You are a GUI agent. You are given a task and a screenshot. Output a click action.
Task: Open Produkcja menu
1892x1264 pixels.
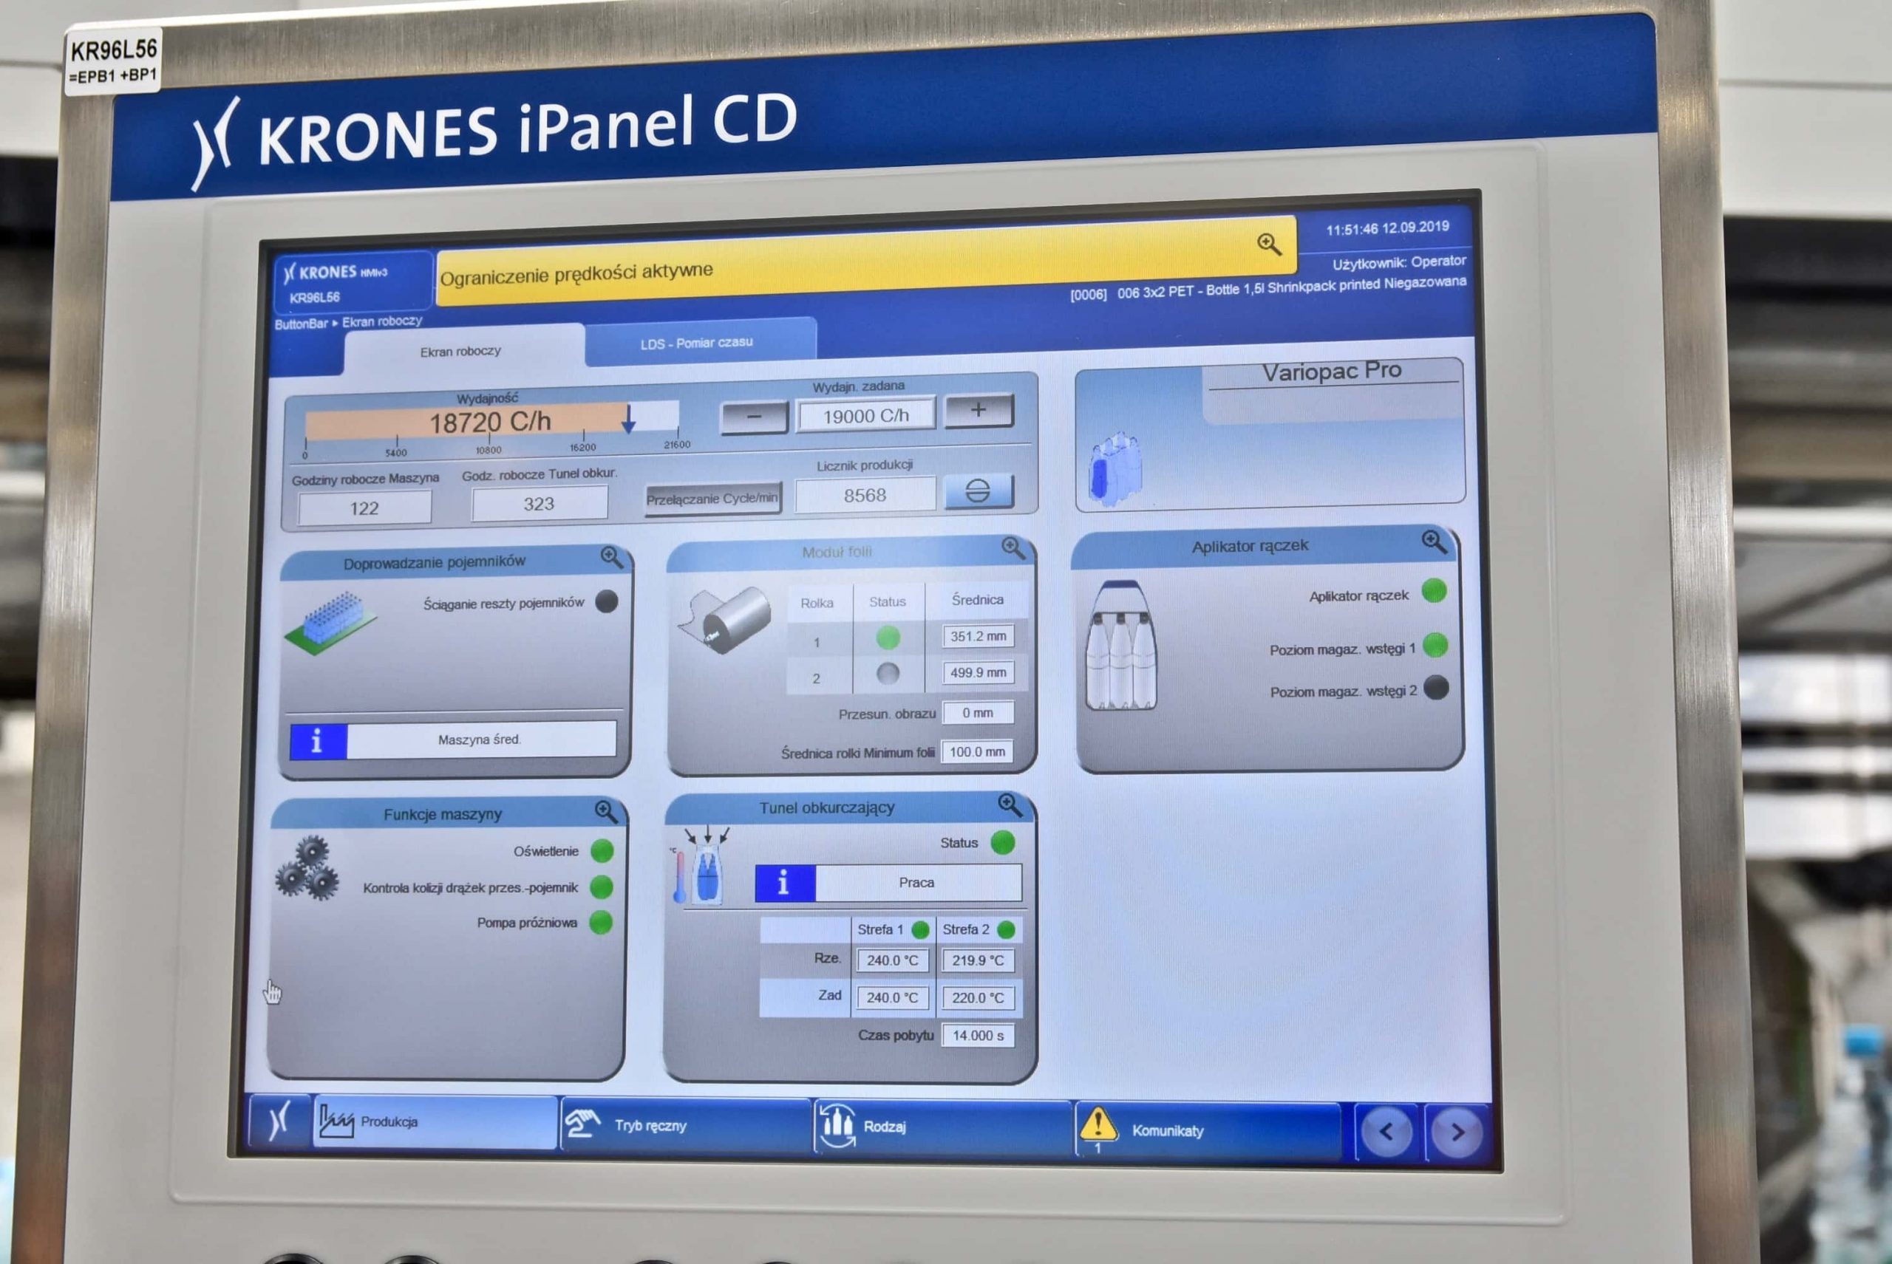(x=435, y=1121)
